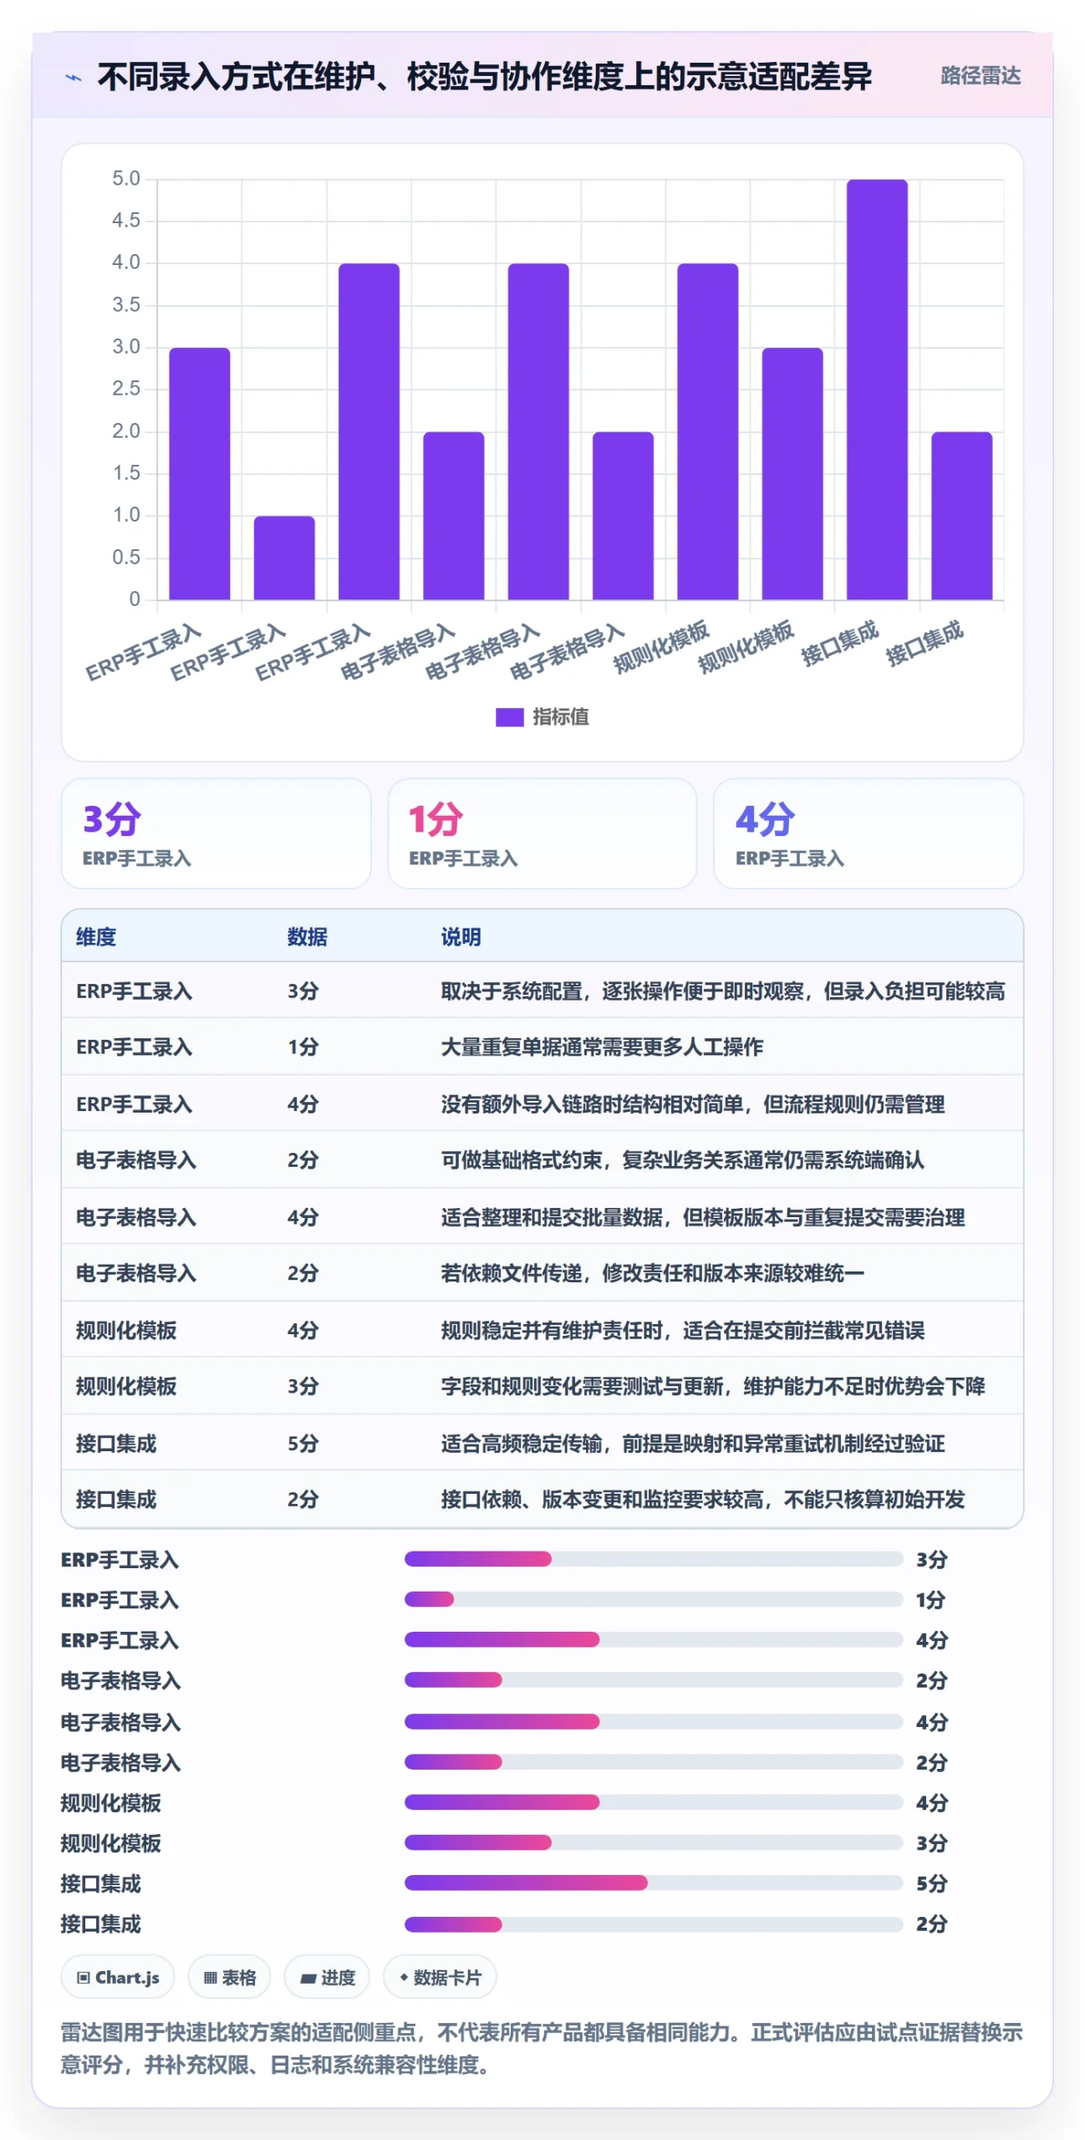Click the 维度 table column header

pyautogui.click(x=96, y=936)
